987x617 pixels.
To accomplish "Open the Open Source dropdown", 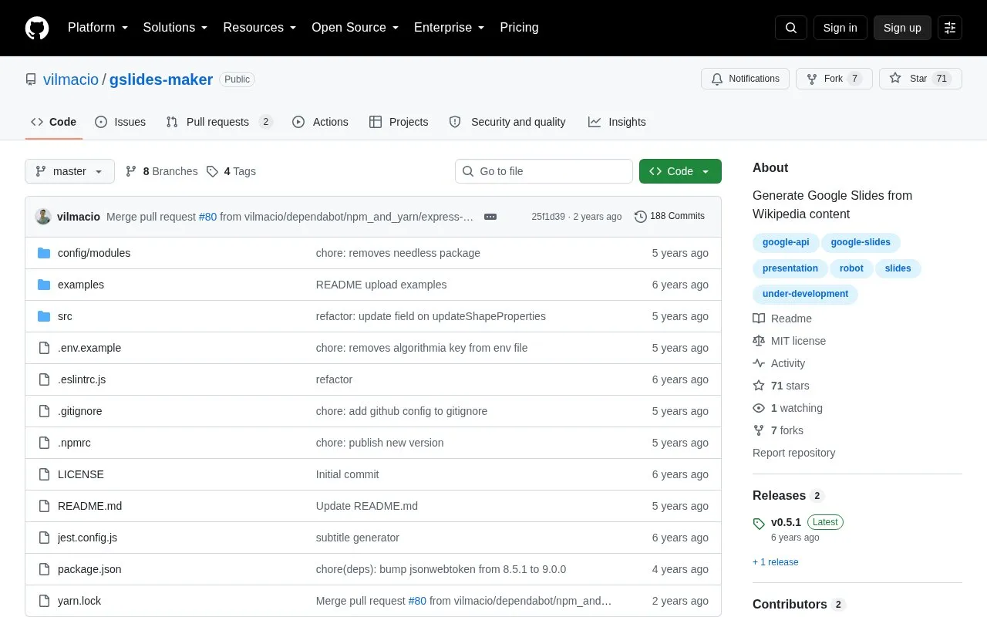I will (x=355, y=28).
